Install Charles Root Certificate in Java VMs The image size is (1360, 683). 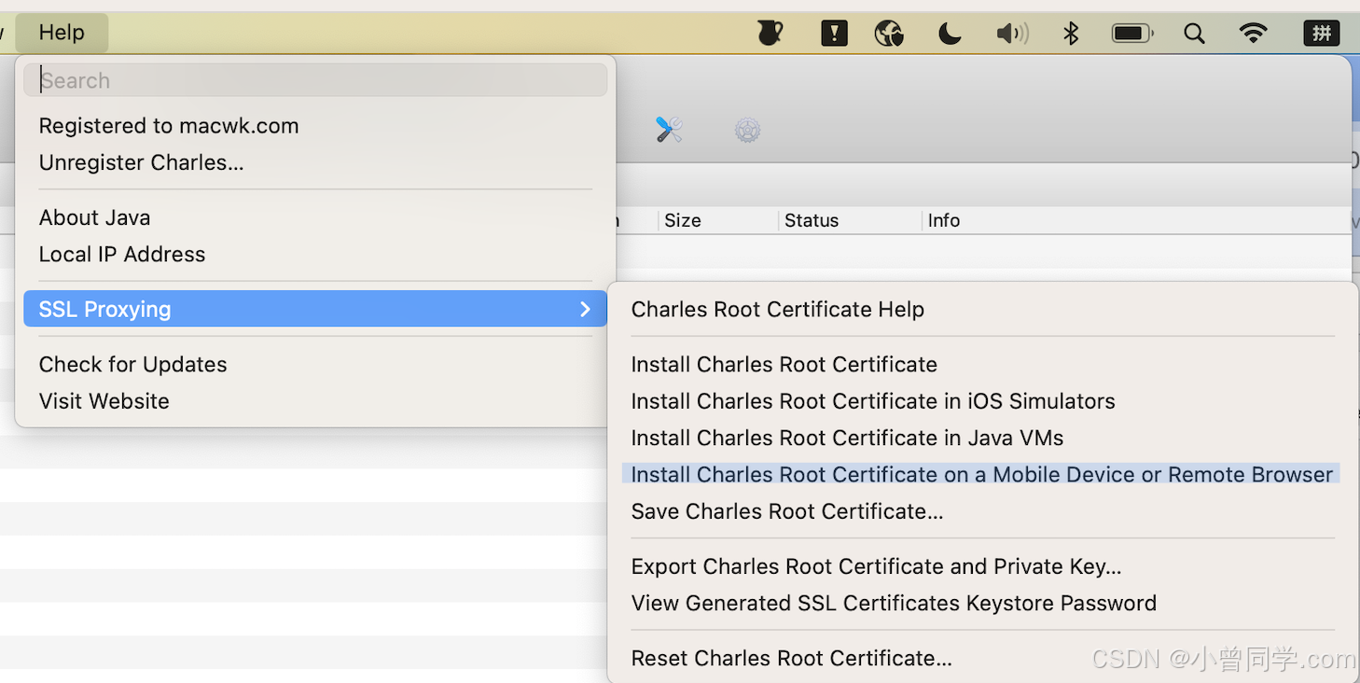981,438
